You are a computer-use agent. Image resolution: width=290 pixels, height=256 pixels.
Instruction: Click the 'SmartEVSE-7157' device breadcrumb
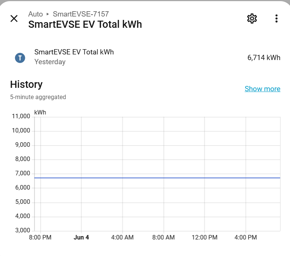[81, 14]
